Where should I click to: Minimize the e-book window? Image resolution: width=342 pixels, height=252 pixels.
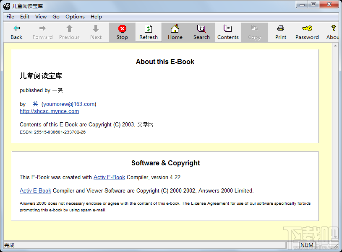tap(302, 5)
